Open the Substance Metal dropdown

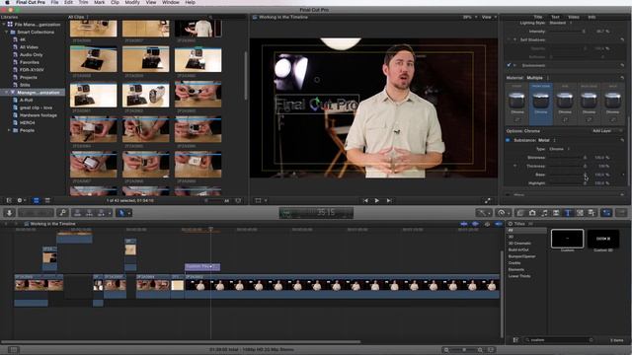point(546,140)
